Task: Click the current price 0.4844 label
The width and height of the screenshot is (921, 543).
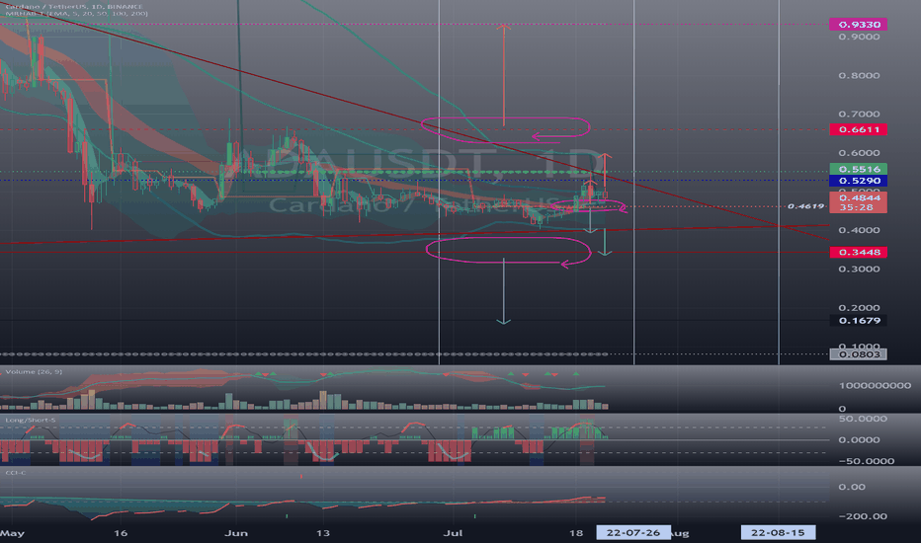Action: 858,197
